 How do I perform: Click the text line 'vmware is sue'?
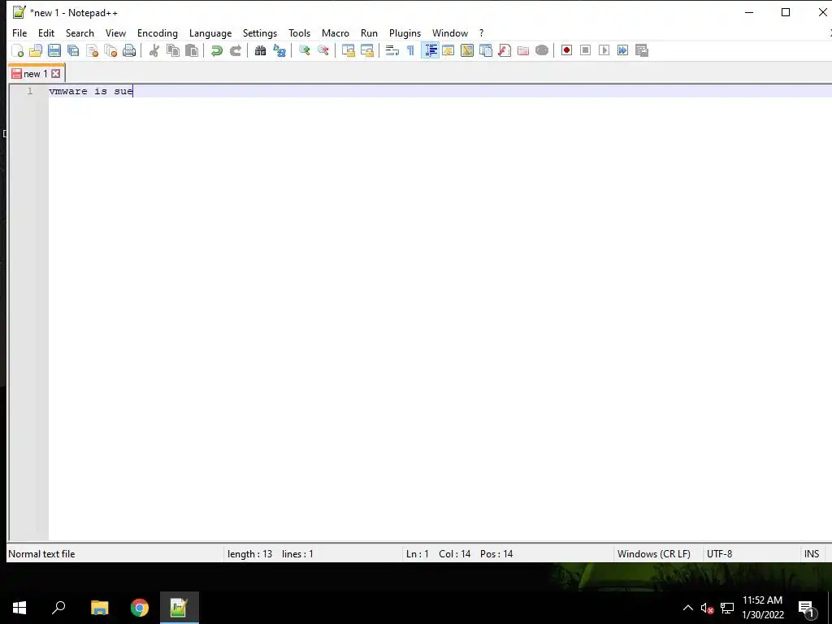pos(91,91)
